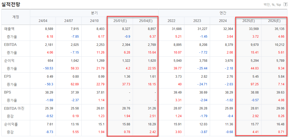Select the EBITDA 마진 row label
This screenshot has height=137, width=289.
tap(14, 108)
